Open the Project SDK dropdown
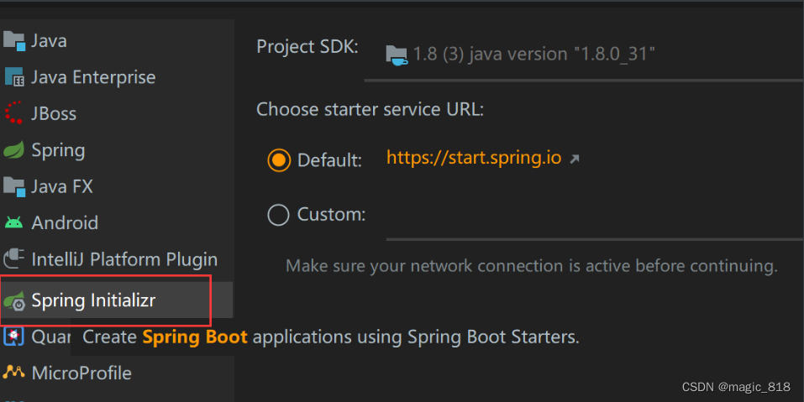Image resolution: width=804 pixels, height=402 pixels. [x=584, y=55]
